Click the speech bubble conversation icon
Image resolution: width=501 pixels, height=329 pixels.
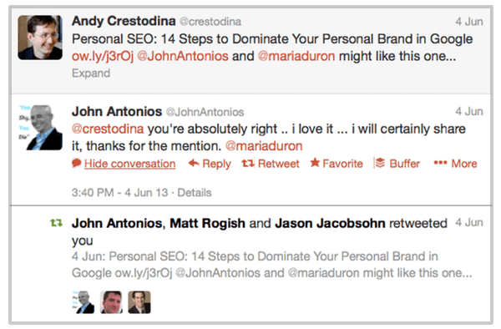77,163
